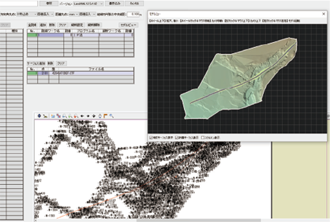
Task: Click the black left arrow icon
Action: pos(82,116)
